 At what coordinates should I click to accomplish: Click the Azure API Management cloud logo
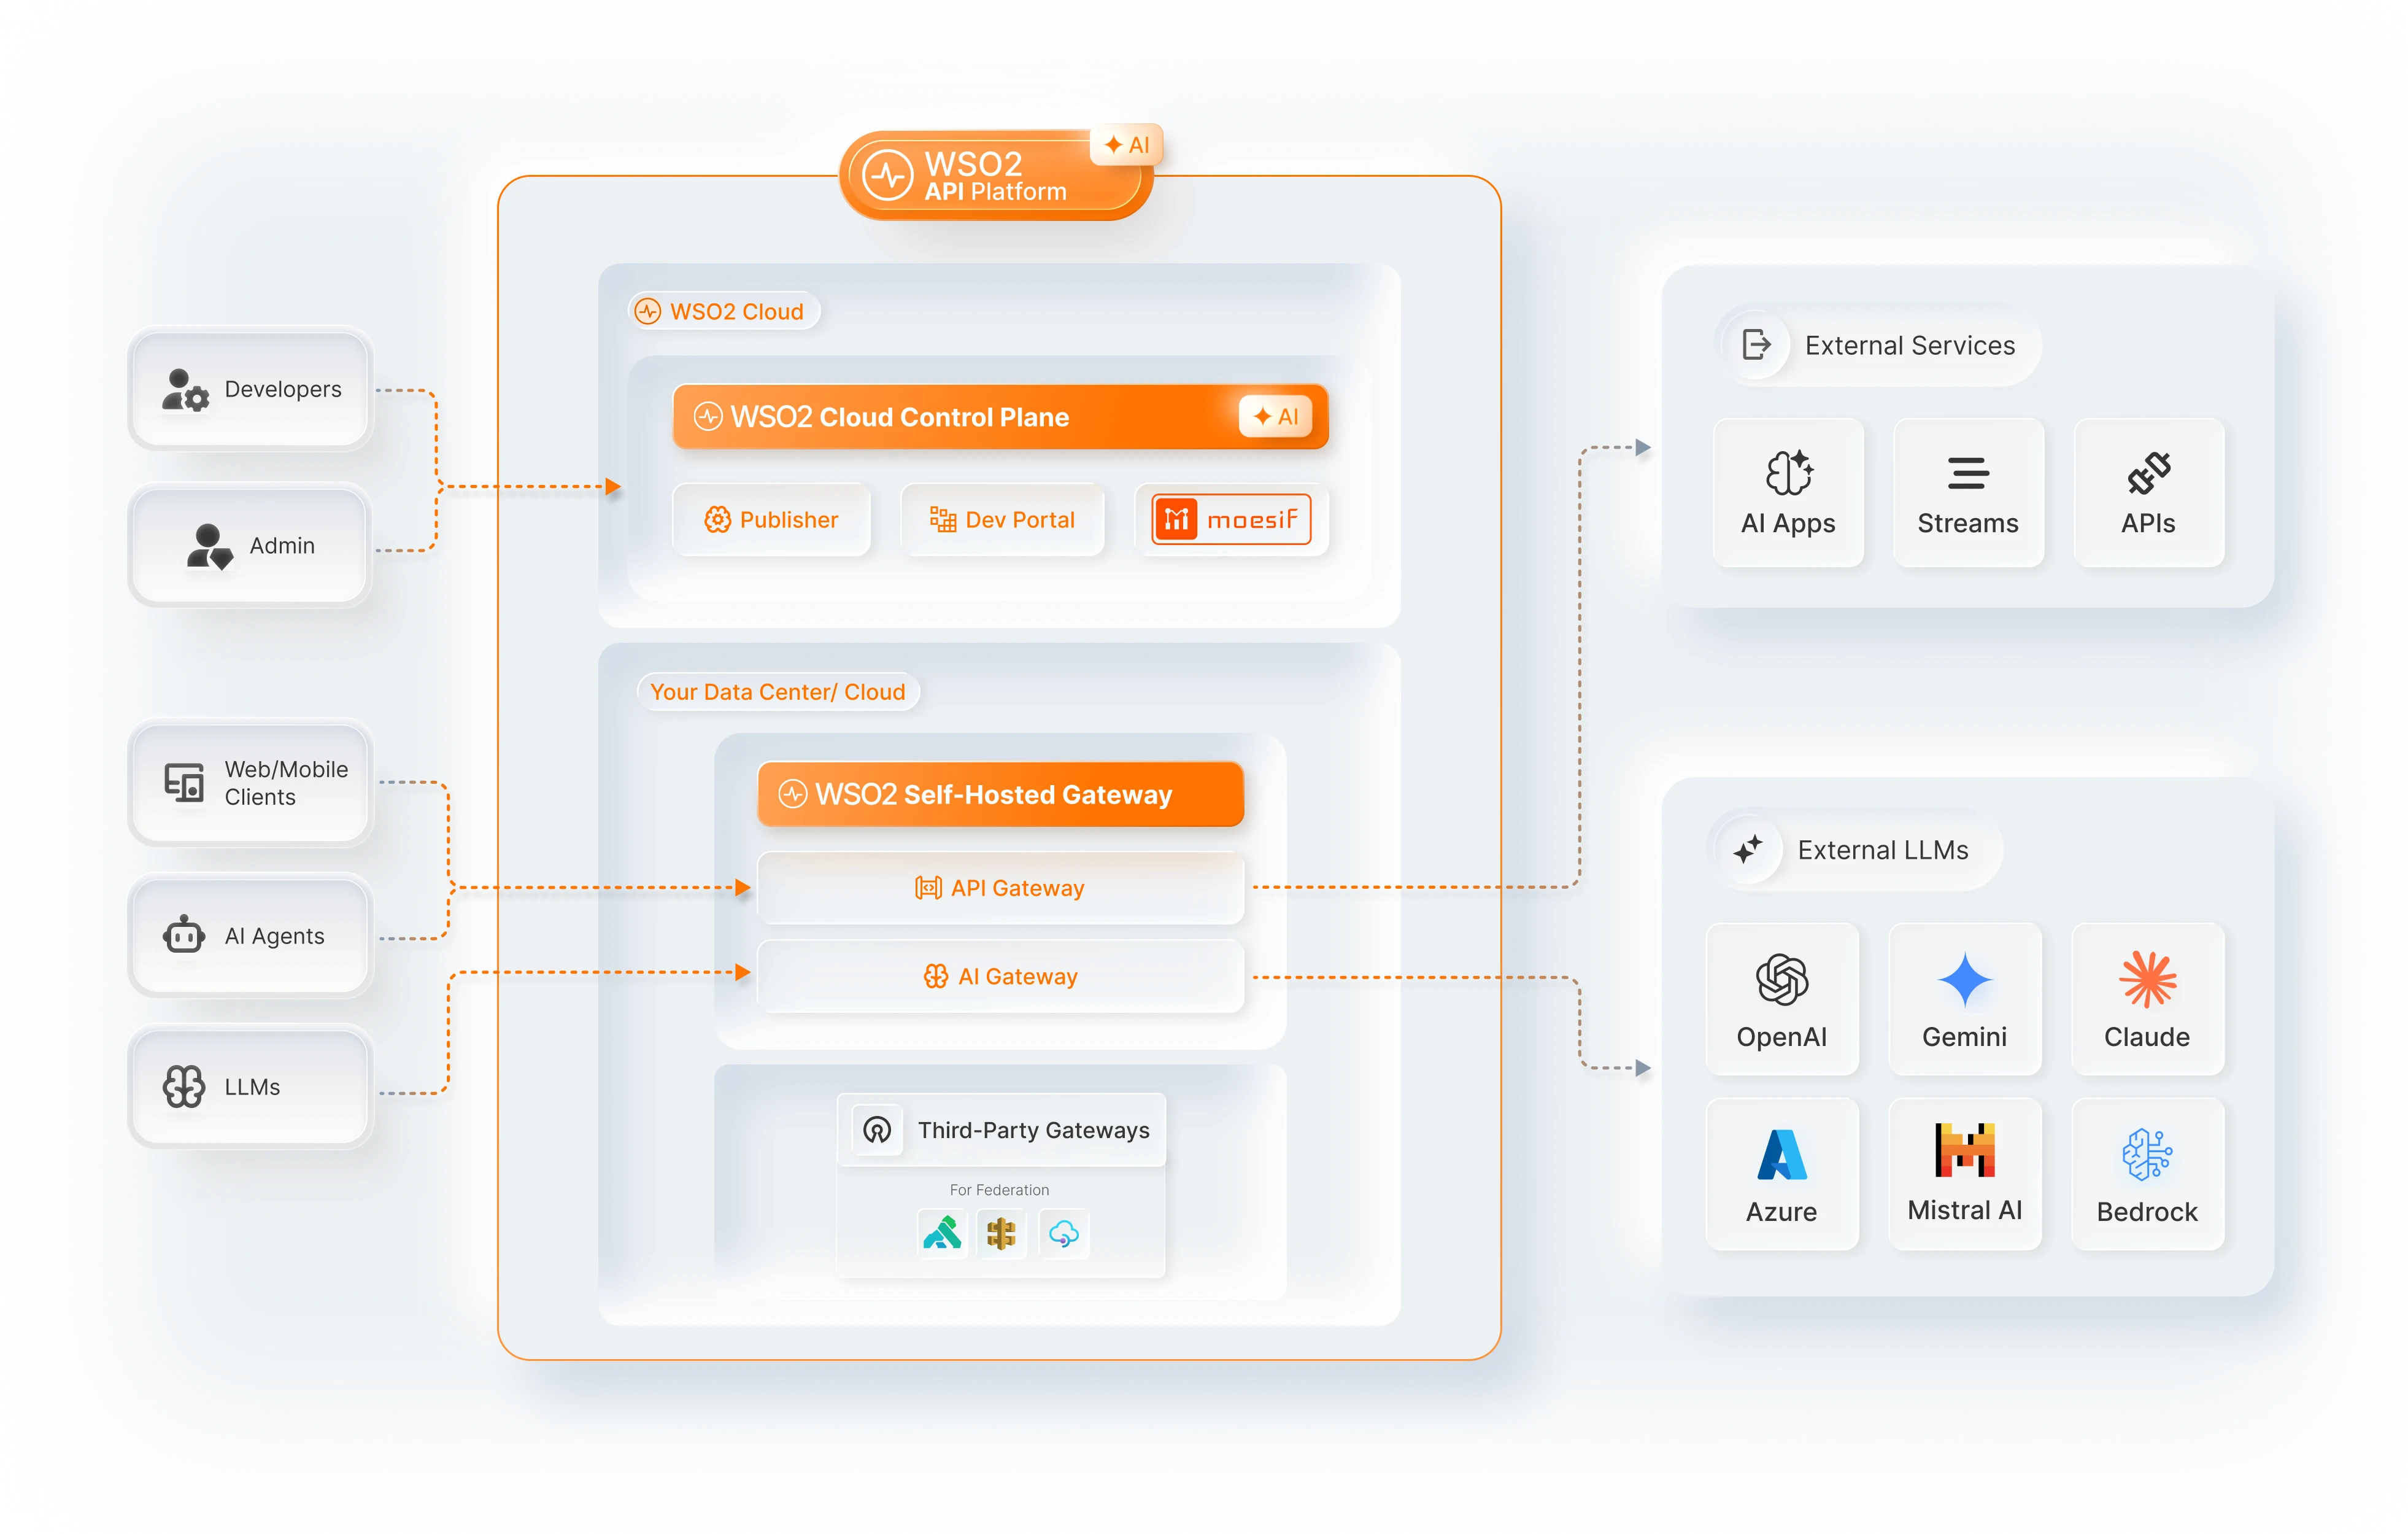[x=1064, y=1234]
